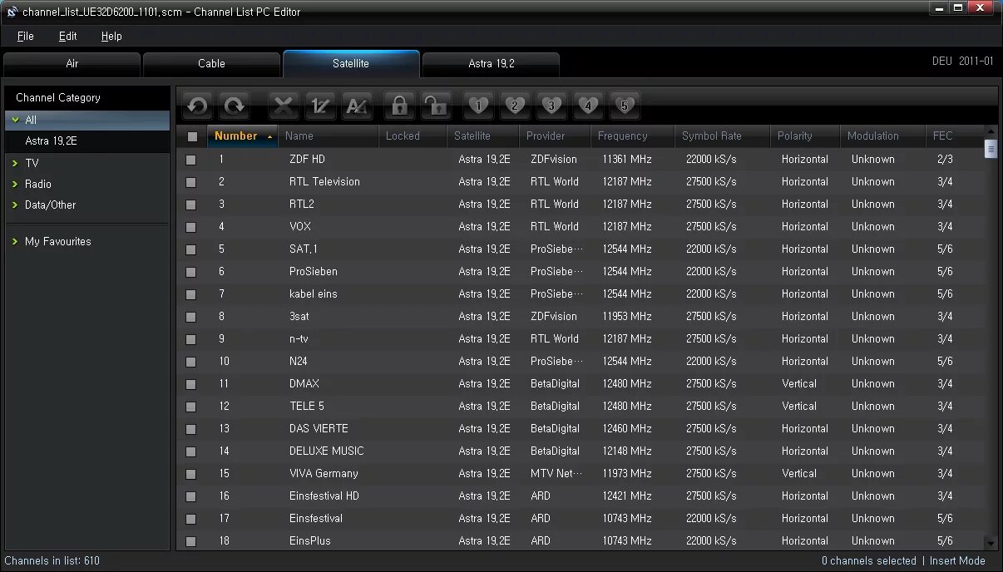Edit channel number tool icon
This screenshot has width=1003, height=572.
320,106
